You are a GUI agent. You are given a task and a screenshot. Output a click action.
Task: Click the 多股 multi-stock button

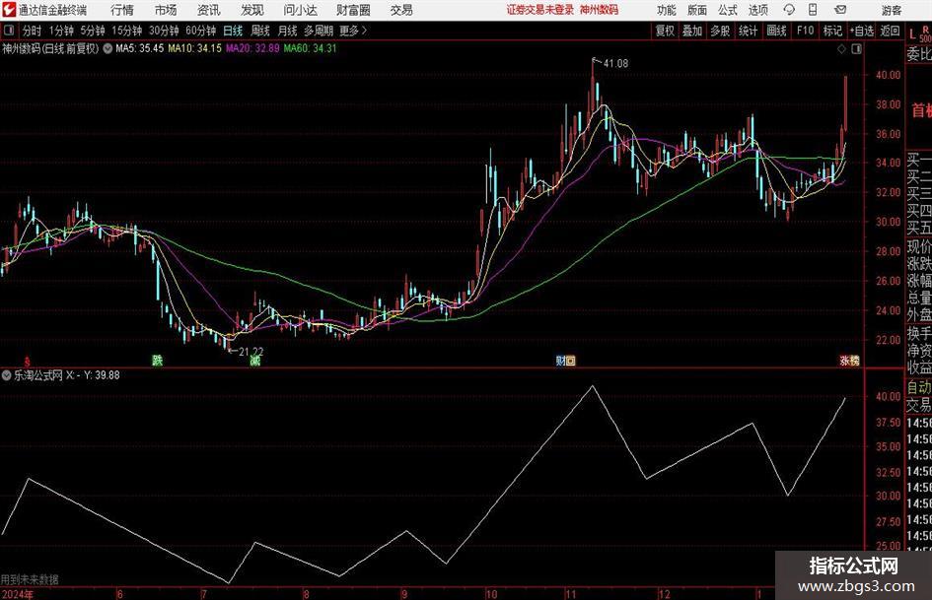click(720, 31)
